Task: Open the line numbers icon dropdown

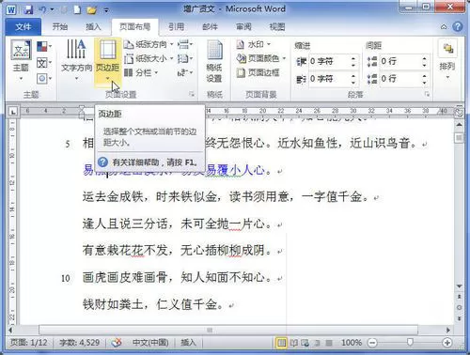Action: [185, 58]
